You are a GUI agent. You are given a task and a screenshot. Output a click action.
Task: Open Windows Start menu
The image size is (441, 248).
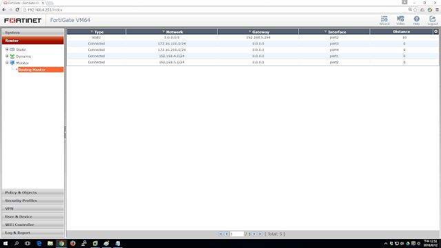point(6,243)
